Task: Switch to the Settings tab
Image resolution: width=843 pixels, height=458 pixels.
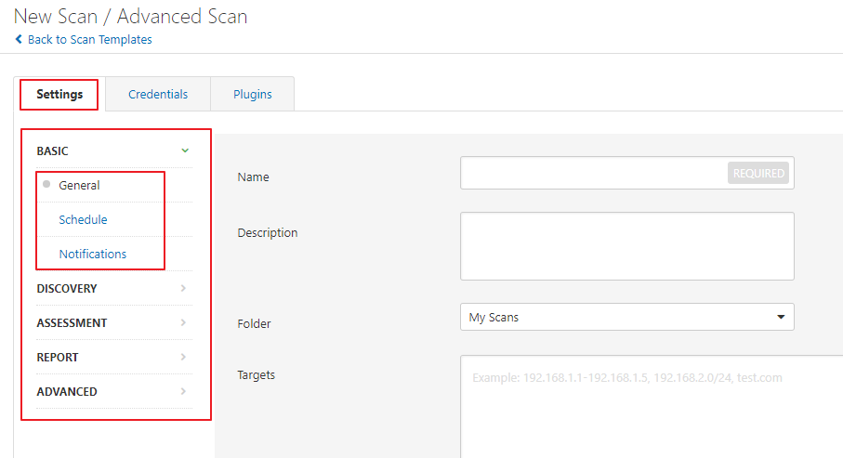Action: (x=59, y=94)
